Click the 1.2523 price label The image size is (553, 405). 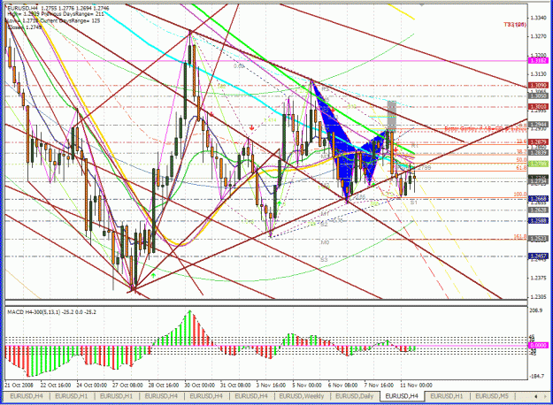pos(538,239)
